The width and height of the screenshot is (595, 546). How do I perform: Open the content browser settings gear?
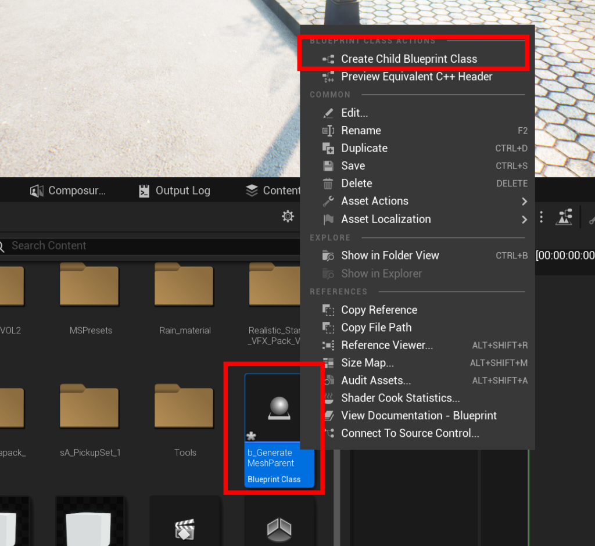(x=288, y=216)
